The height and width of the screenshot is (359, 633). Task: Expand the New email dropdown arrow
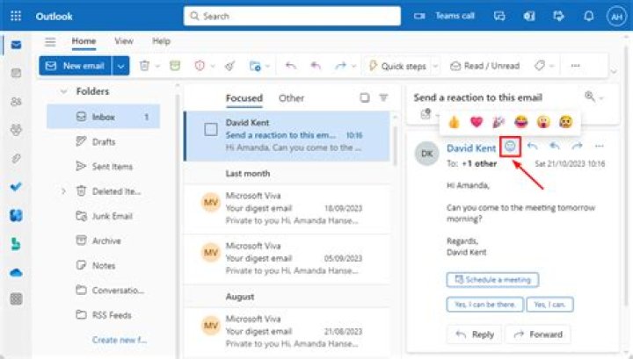click(121, 66)
